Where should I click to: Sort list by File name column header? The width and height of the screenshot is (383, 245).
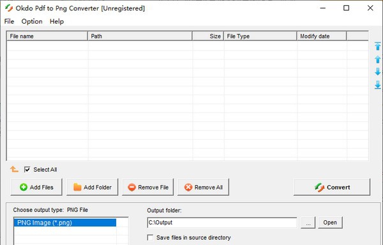47,36
